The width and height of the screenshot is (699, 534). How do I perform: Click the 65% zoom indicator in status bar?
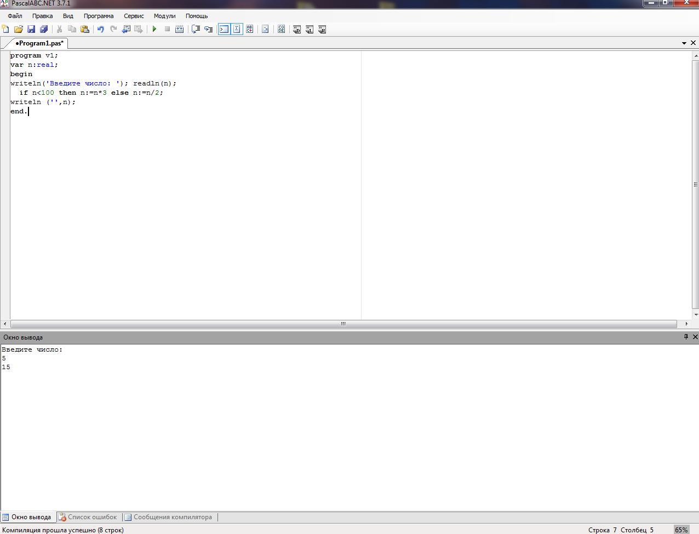pos(681,530)
